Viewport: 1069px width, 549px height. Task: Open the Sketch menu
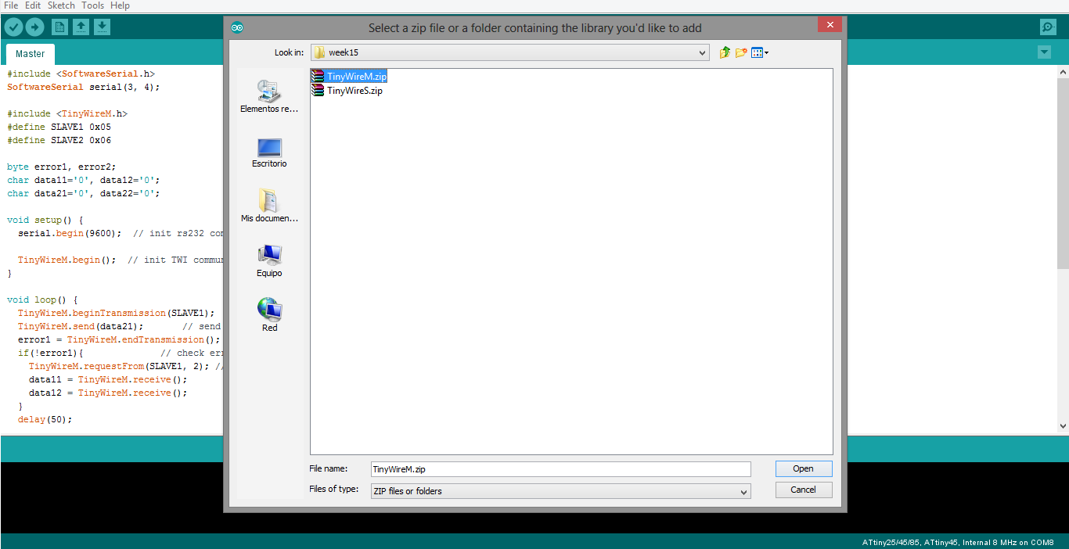tap(61, 5)
